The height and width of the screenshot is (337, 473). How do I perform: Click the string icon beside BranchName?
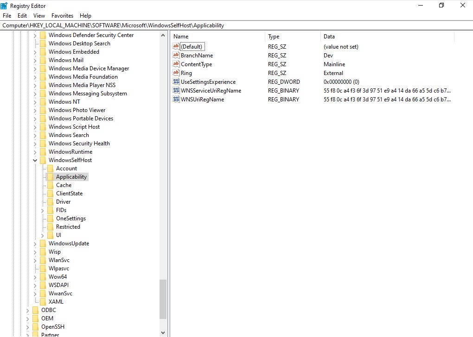176,55
